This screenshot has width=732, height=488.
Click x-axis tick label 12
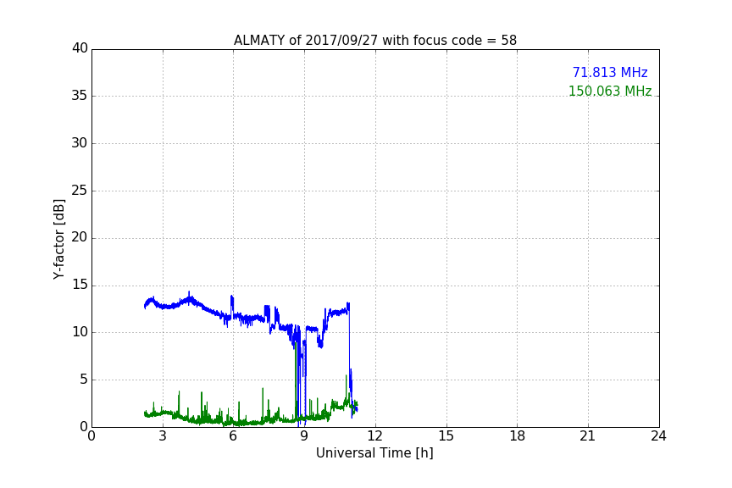click(374, 436)
